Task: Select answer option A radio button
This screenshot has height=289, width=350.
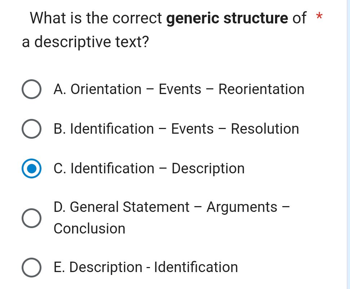Action: pos(31,89)
